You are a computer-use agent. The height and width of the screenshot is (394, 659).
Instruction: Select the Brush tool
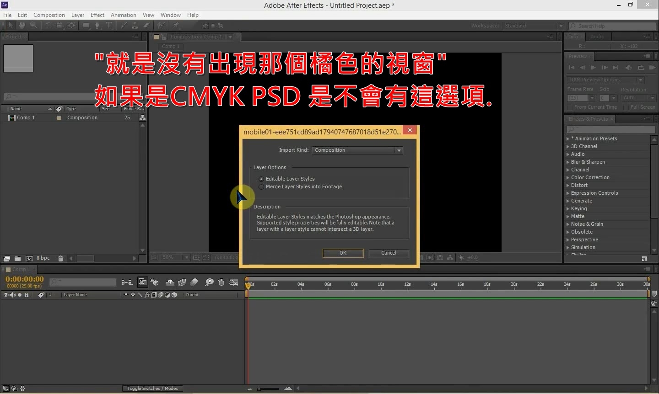[124, 26]
